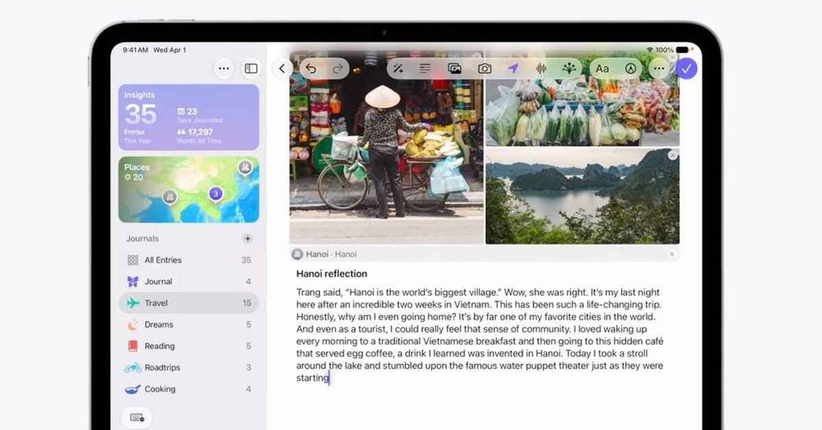Open the Insights card

click(x=189, y=117)
